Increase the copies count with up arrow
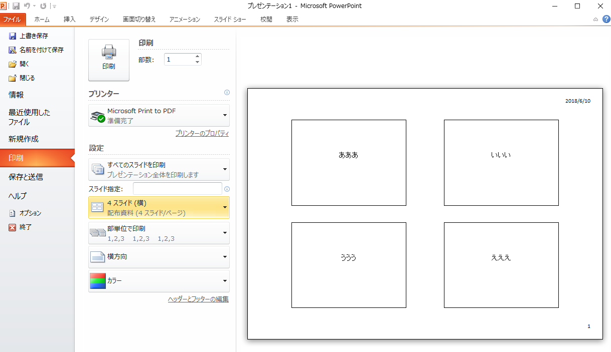This screenshot has height=352, width=611. tap(197, 56)
